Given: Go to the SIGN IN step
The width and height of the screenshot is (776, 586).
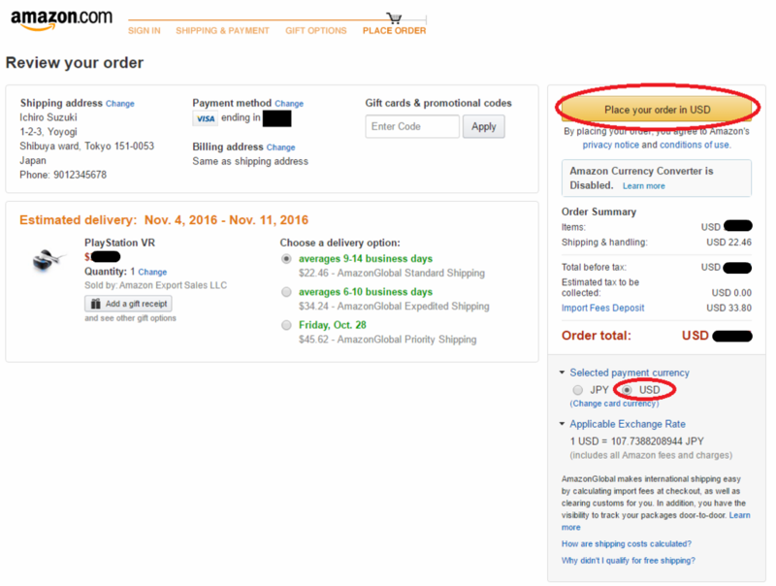Looking at the screenshot, I should click(144, 31).
